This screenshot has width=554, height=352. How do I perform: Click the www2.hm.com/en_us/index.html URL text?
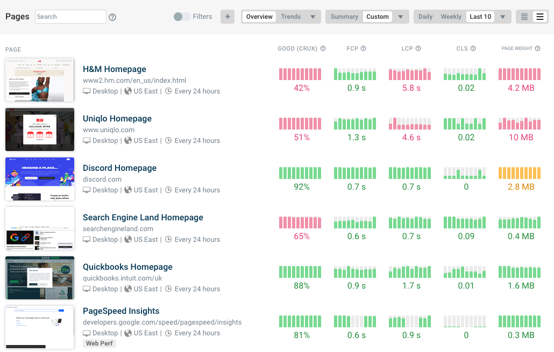coord(134,81)
